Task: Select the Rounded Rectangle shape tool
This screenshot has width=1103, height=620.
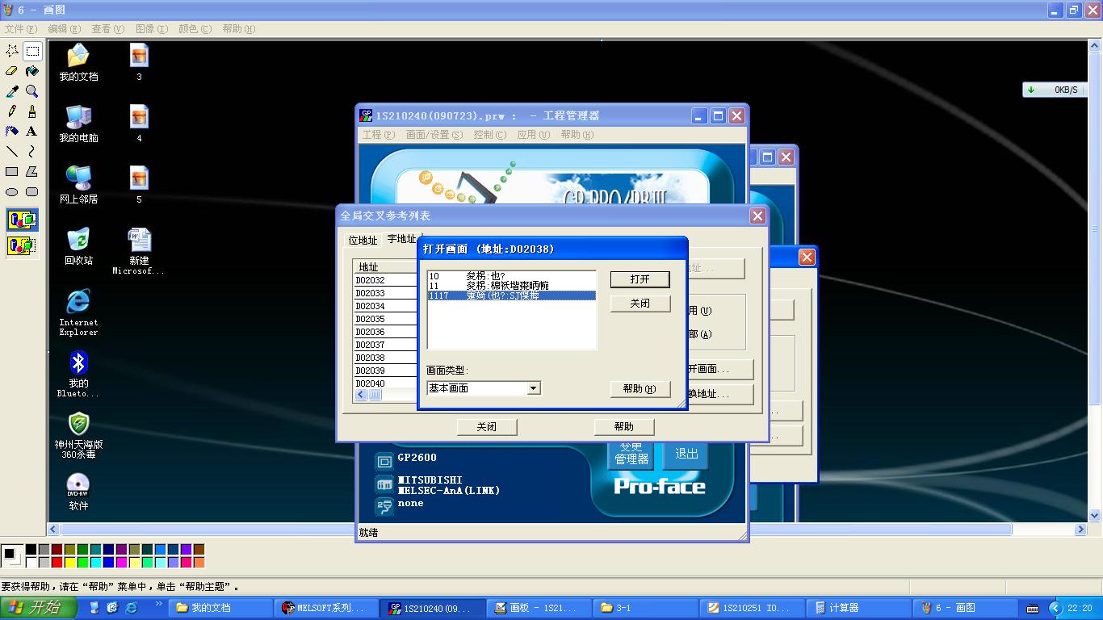Action: click(x=31, y=192)
